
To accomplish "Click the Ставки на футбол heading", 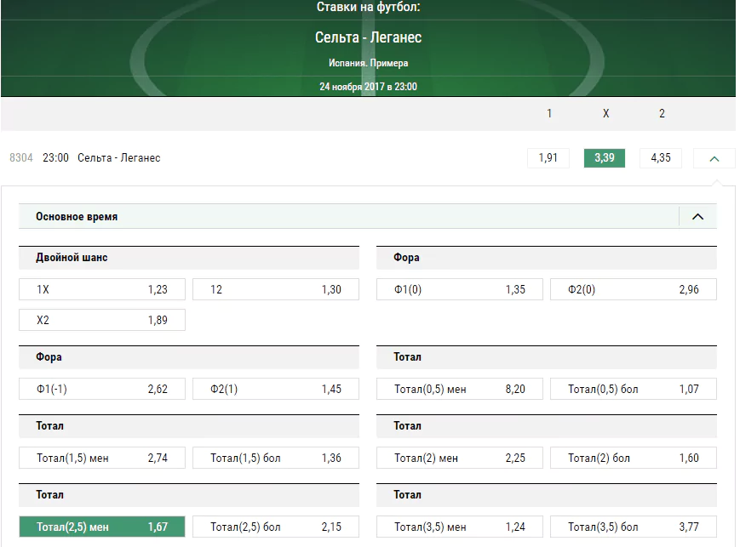I will tap(369, 7).
